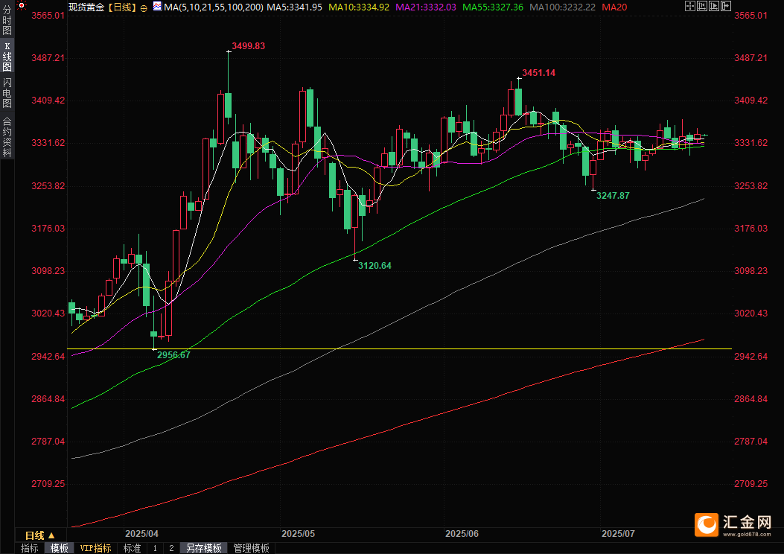Click the chart play-forward icon
The height and width of the screenshot is (554, 784).
pos(714,6)
